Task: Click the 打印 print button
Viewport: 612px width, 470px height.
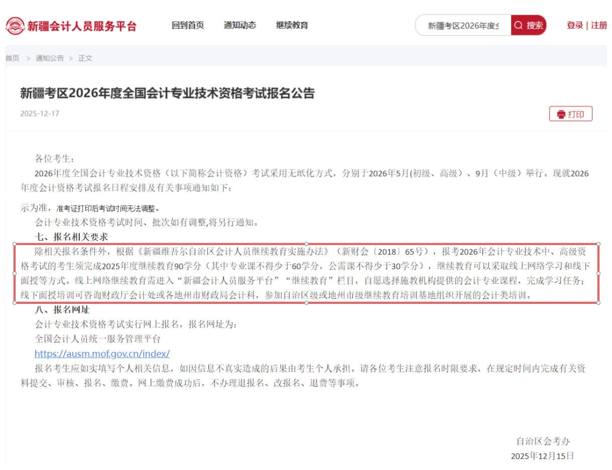Action: click(570, 114)
